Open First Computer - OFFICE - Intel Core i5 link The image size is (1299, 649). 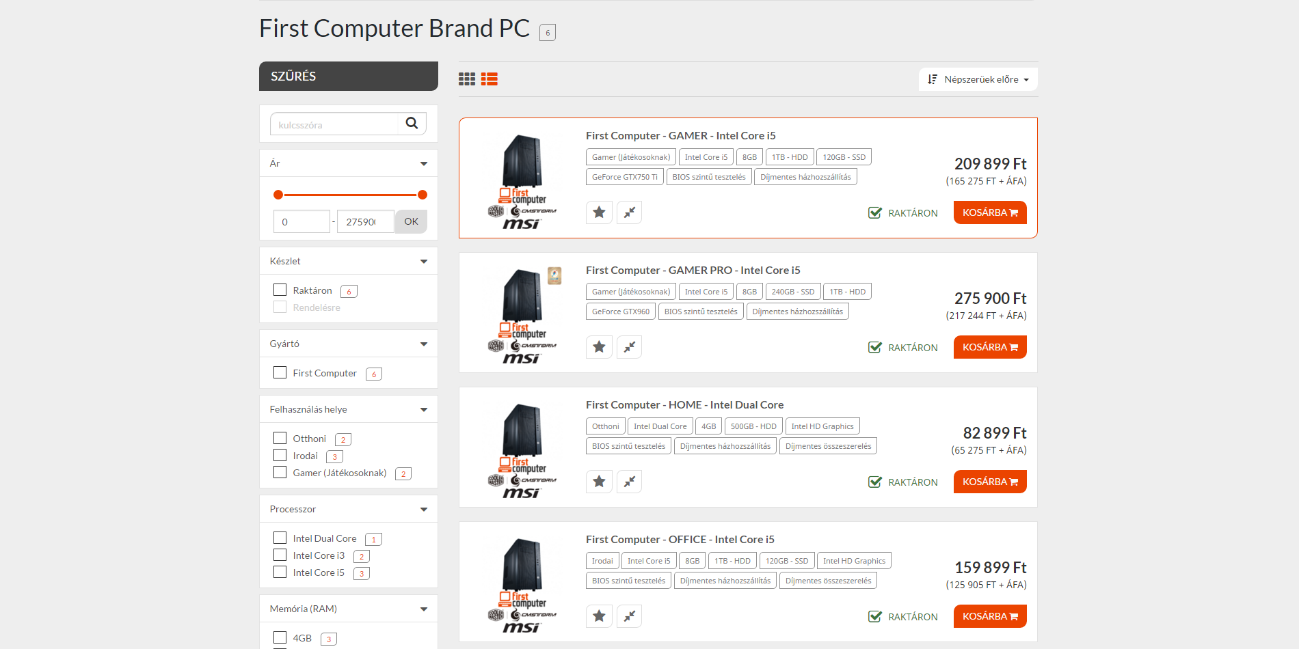click(680, 539)
